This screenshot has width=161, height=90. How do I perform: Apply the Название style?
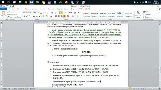[x=120, y=14]
